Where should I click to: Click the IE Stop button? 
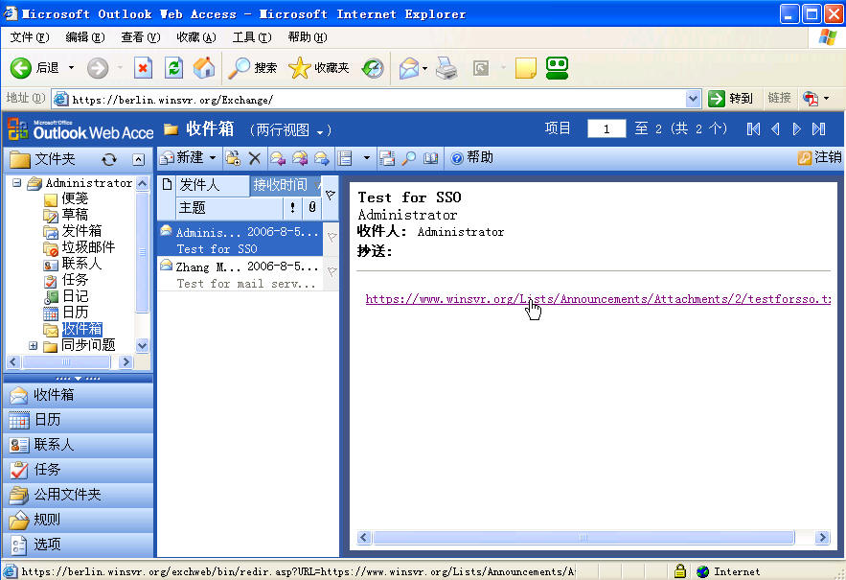tap(143, 68)
